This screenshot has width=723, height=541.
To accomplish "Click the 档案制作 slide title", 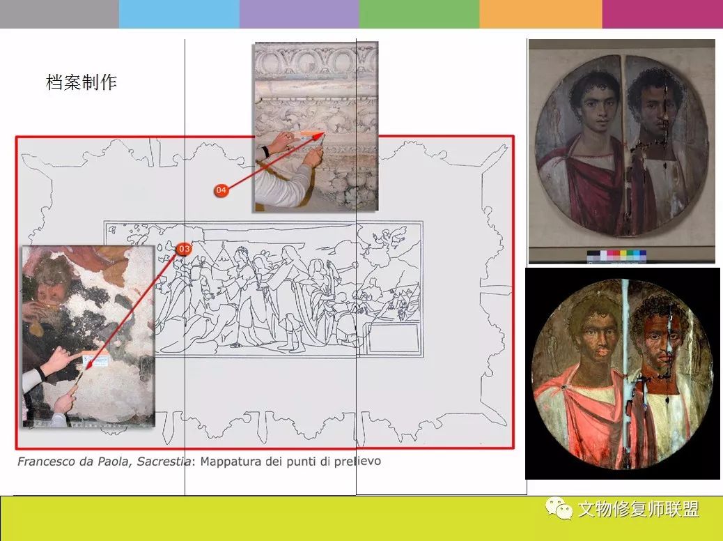I will [x=81, y=82].
